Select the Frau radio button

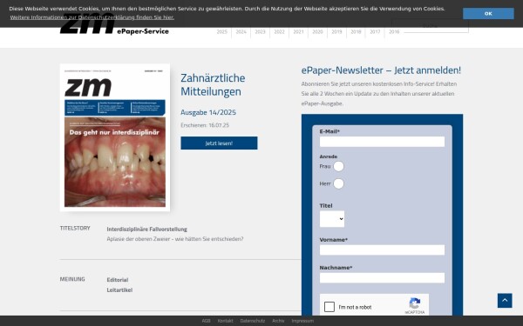pyautogui.click(x=338, y=166)
